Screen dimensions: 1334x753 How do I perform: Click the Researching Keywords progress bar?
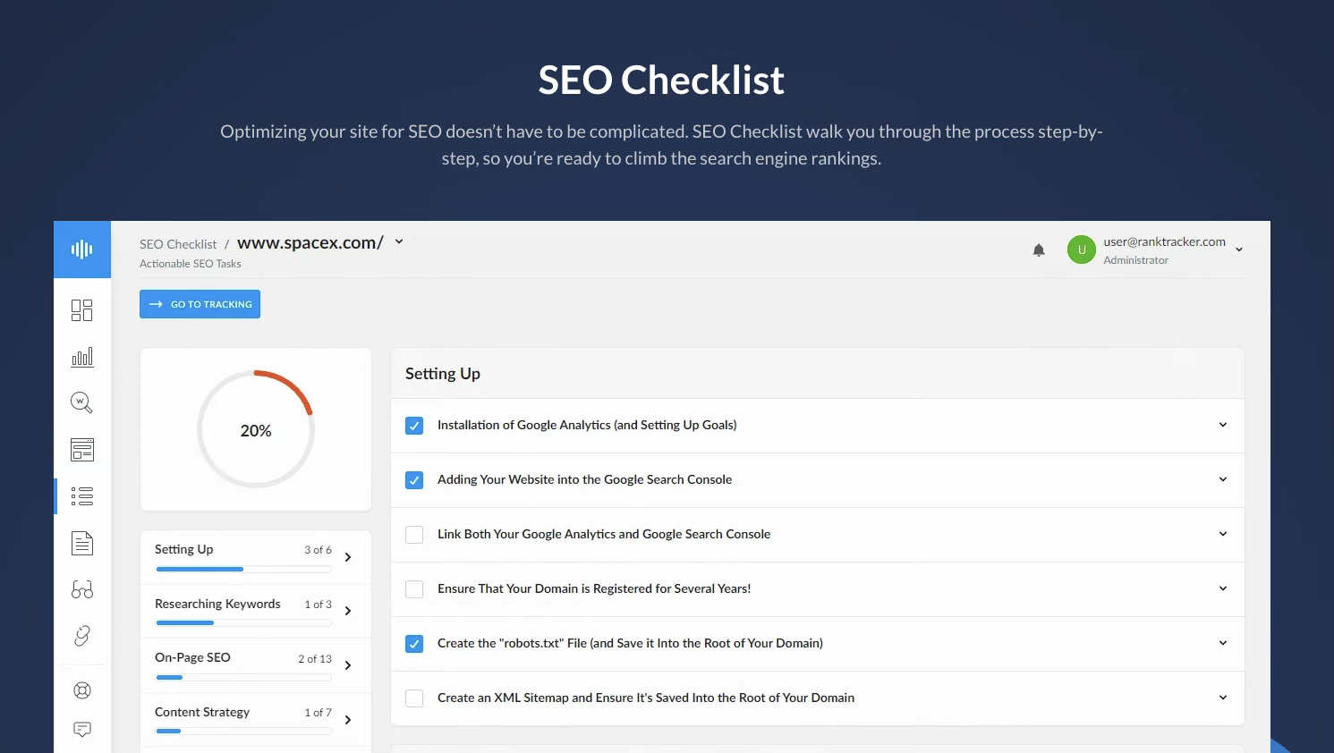pyautogui.click(x=243, y=623)
